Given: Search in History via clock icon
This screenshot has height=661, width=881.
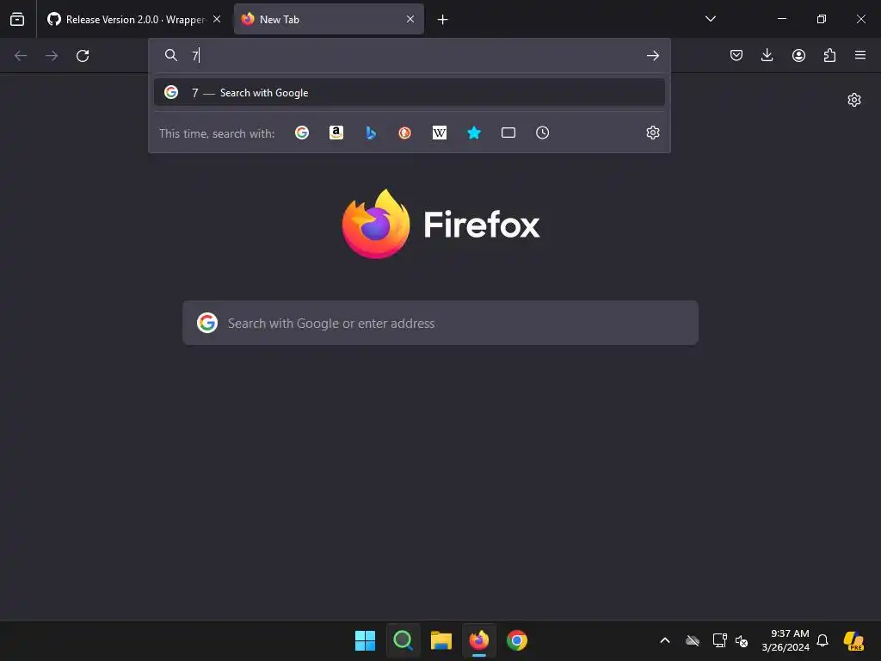Looking at the screenshot, I should [542, 133].
